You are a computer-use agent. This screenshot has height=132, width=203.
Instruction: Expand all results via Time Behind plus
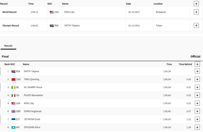[x=197, y=64]
